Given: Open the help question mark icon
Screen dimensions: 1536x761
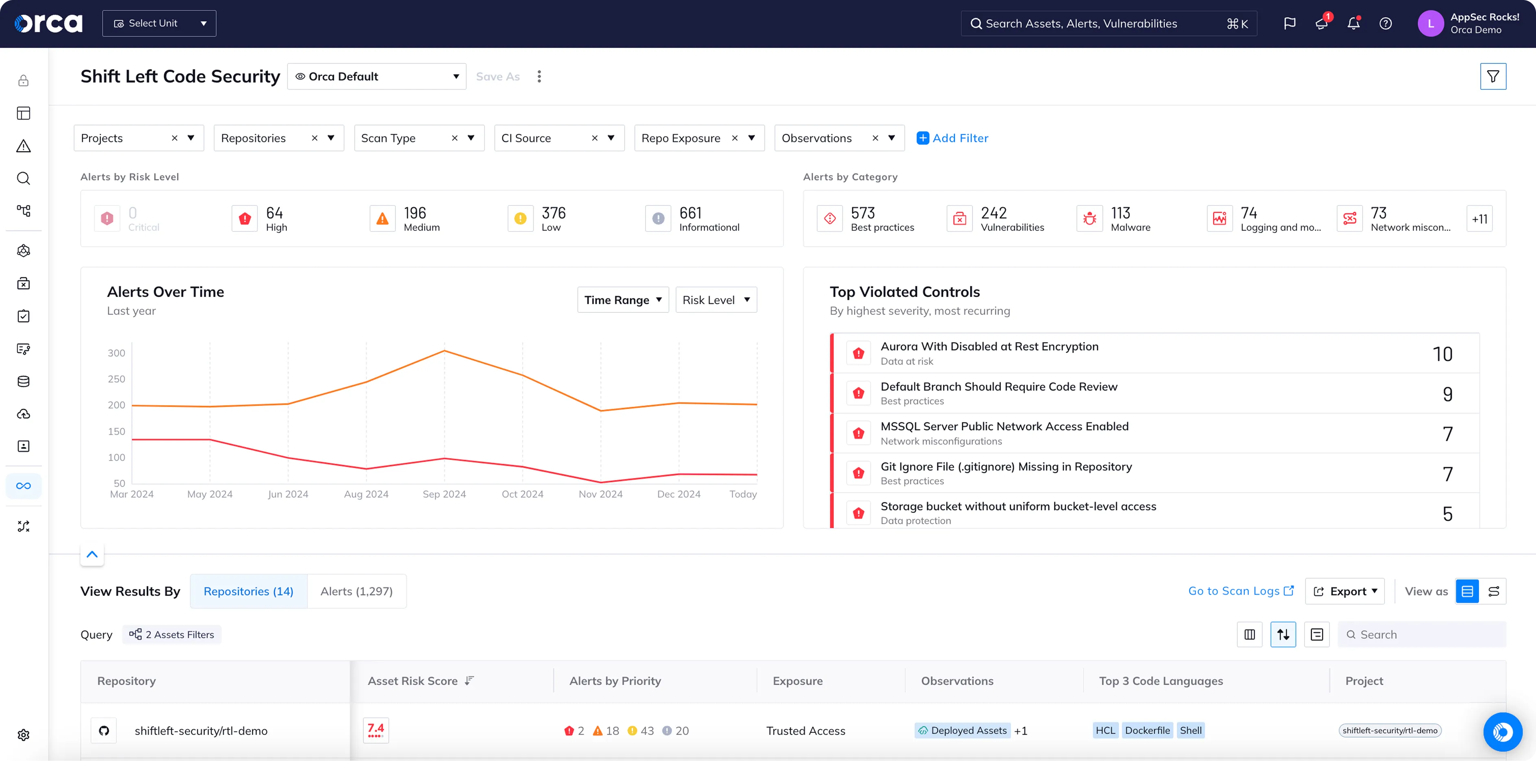Looking at the screenshot, I should (x=1385, y=23).
